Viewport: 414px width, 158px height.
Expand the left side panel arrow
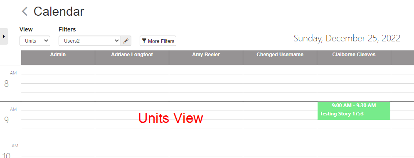point(4,36)
